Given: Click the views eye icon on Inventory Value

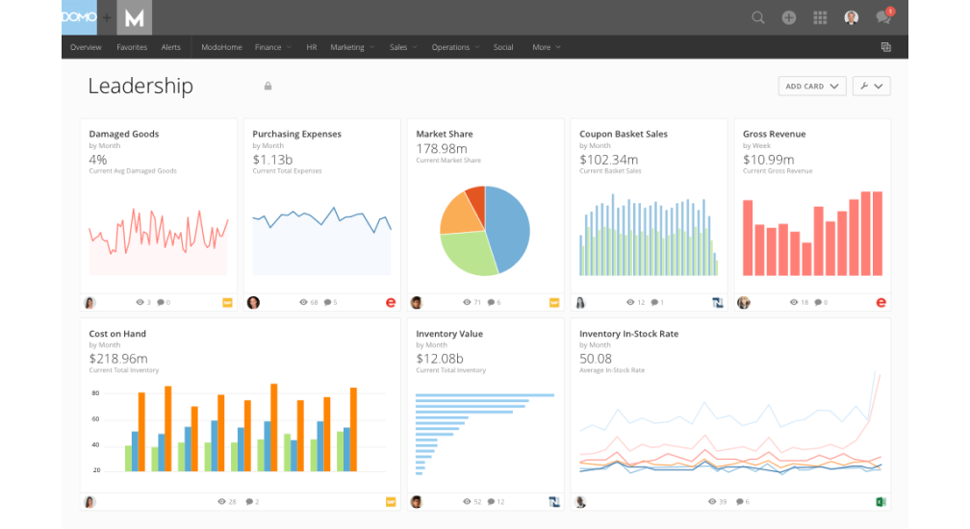Looking at the screenshot, I should click(x=467, y=502).
